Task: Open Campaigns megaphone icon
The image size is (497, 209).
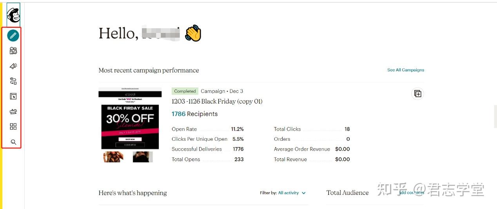Action: click(x=13, y=66)
